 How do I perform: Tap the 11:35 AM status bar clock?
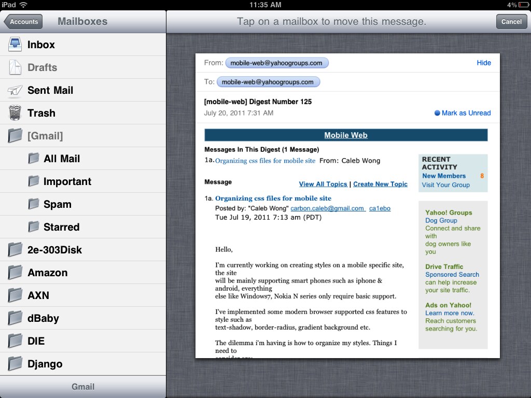pyautogui.click(x=265, y=5)
